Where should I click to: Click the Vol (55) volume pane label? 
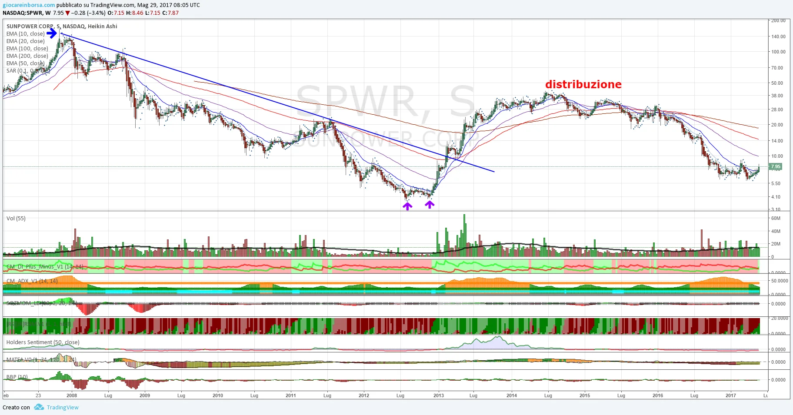[x=16, y=219]
